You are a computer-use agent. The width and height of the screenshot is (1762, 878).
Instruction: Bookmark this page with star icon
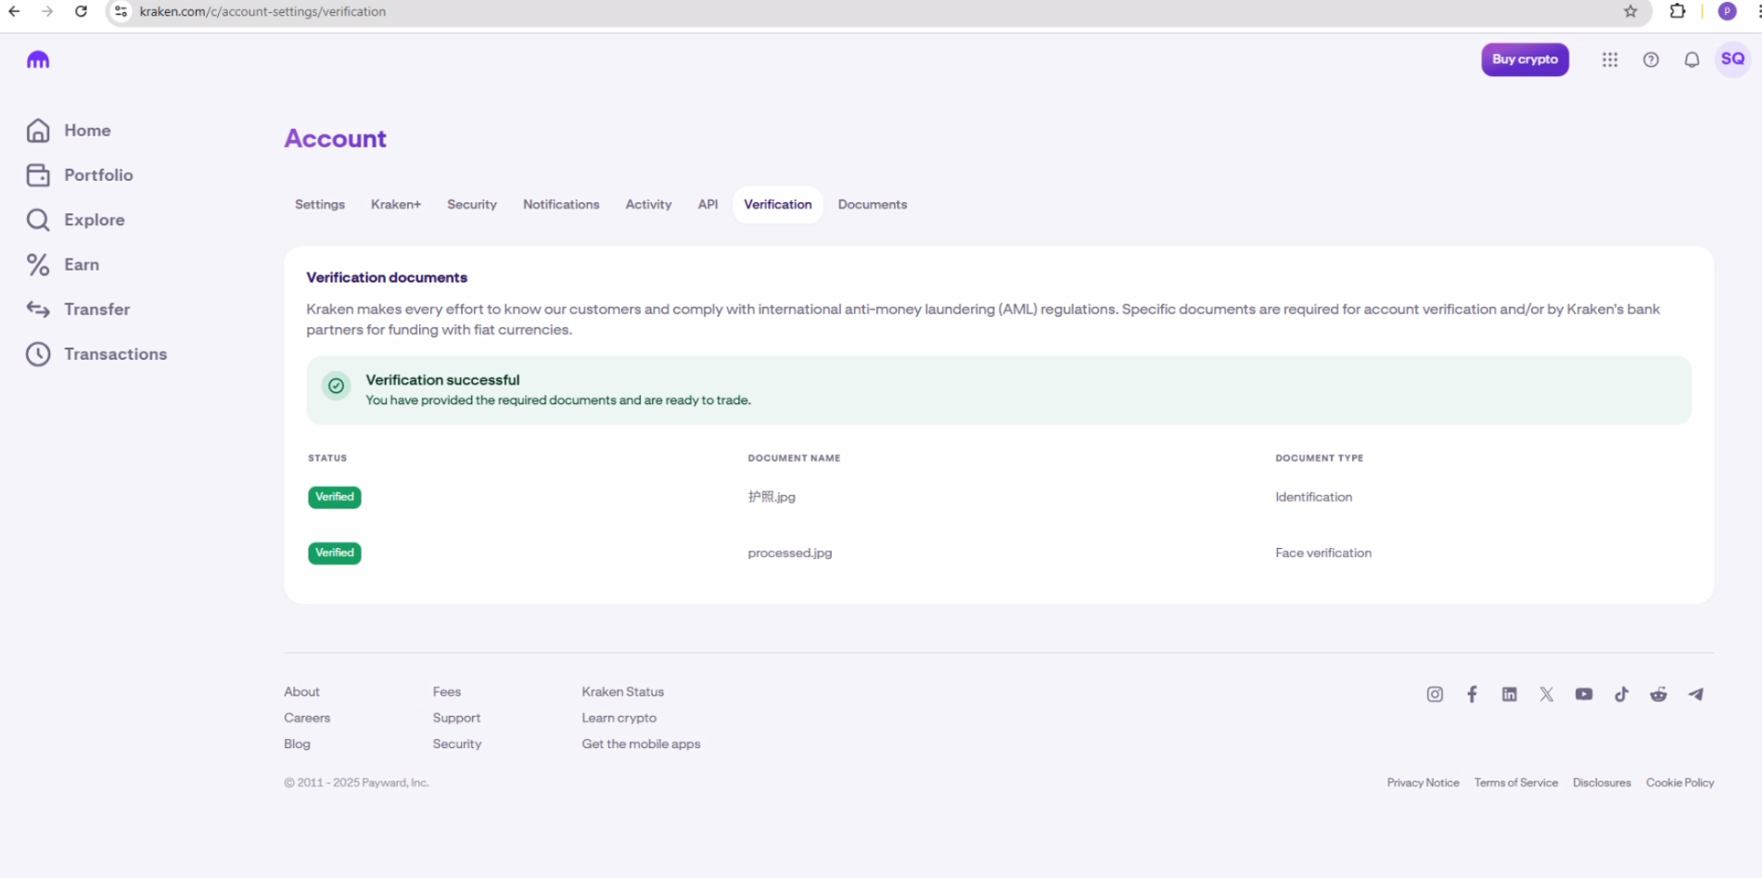click(x=1630, y=11)
